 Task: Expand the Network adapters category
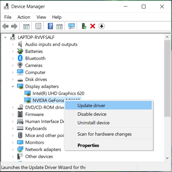pyautogui.click(x=13, y=150)
